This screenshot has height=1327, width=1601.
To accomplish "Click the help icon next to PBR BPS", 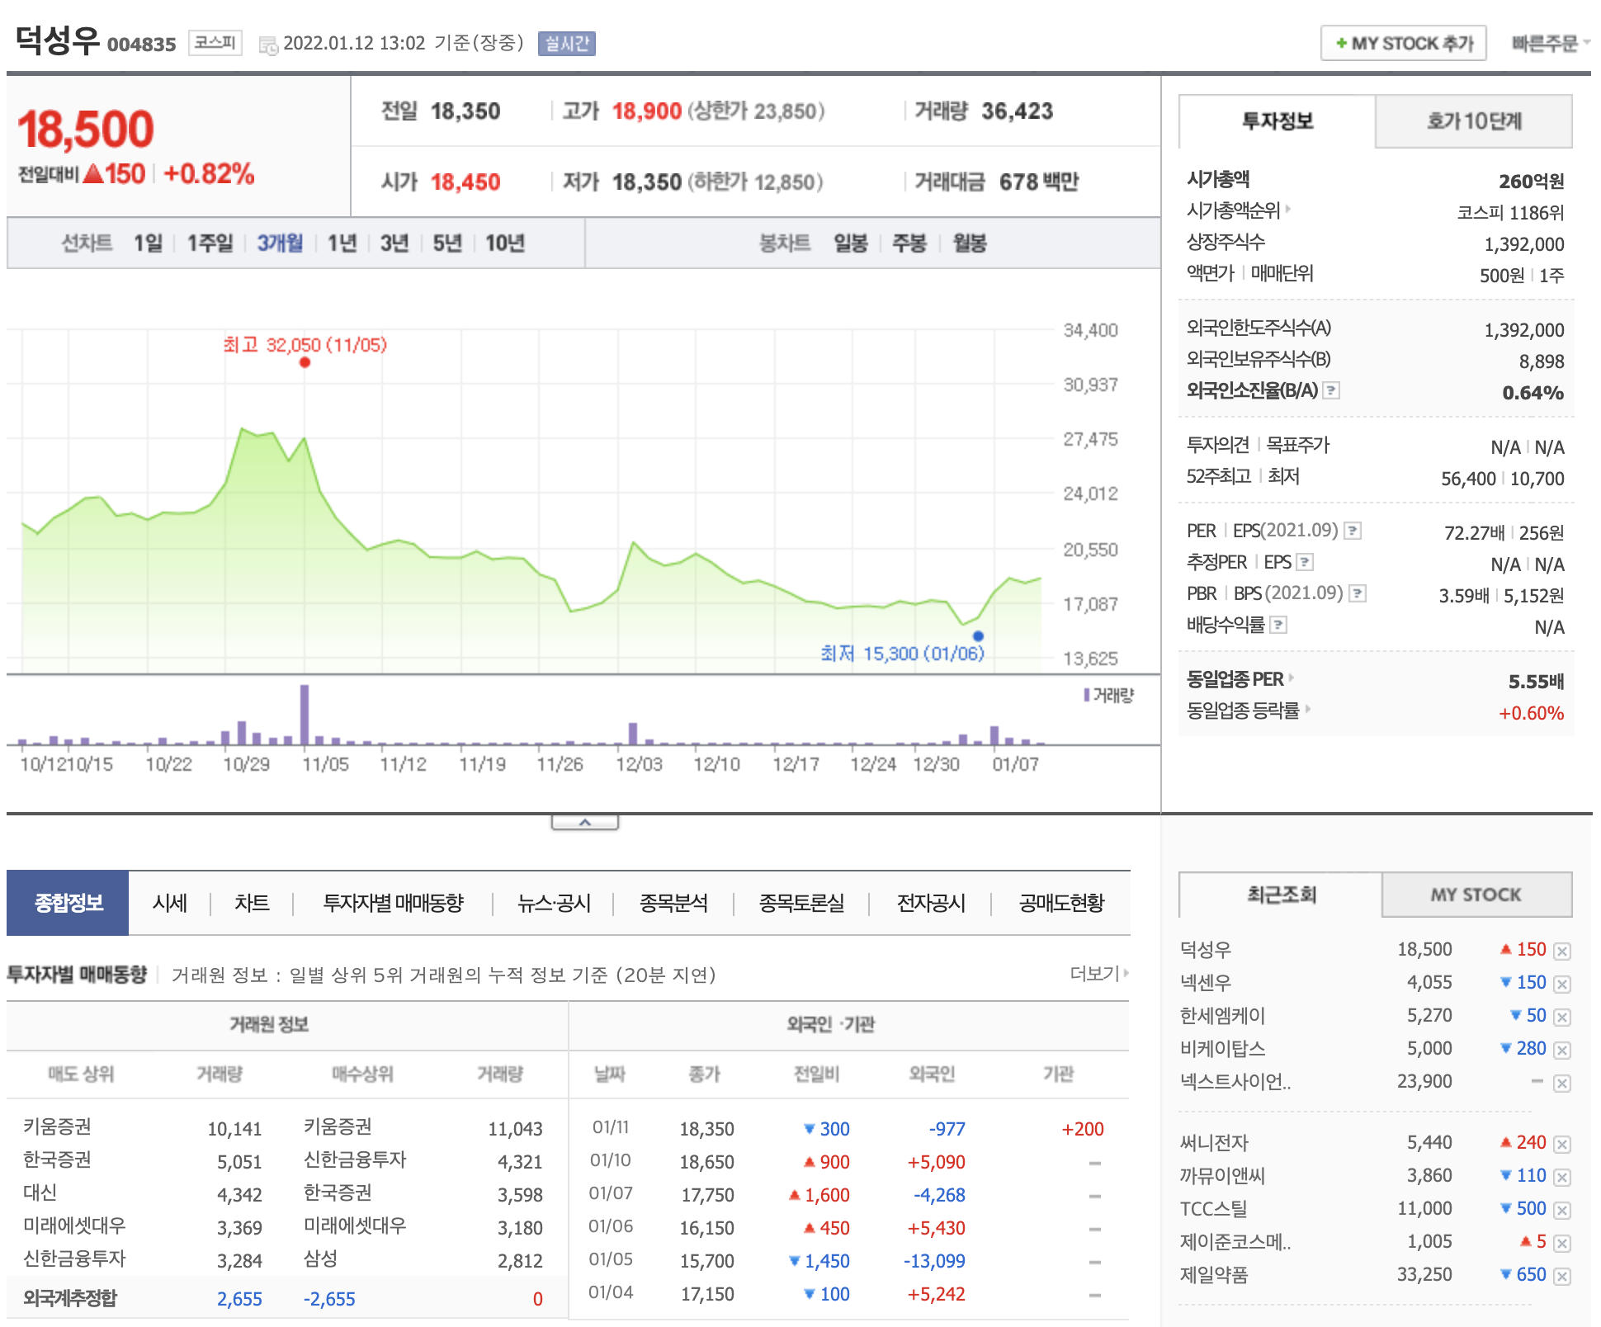I will pyautogui.click(x=1357, y=593).
